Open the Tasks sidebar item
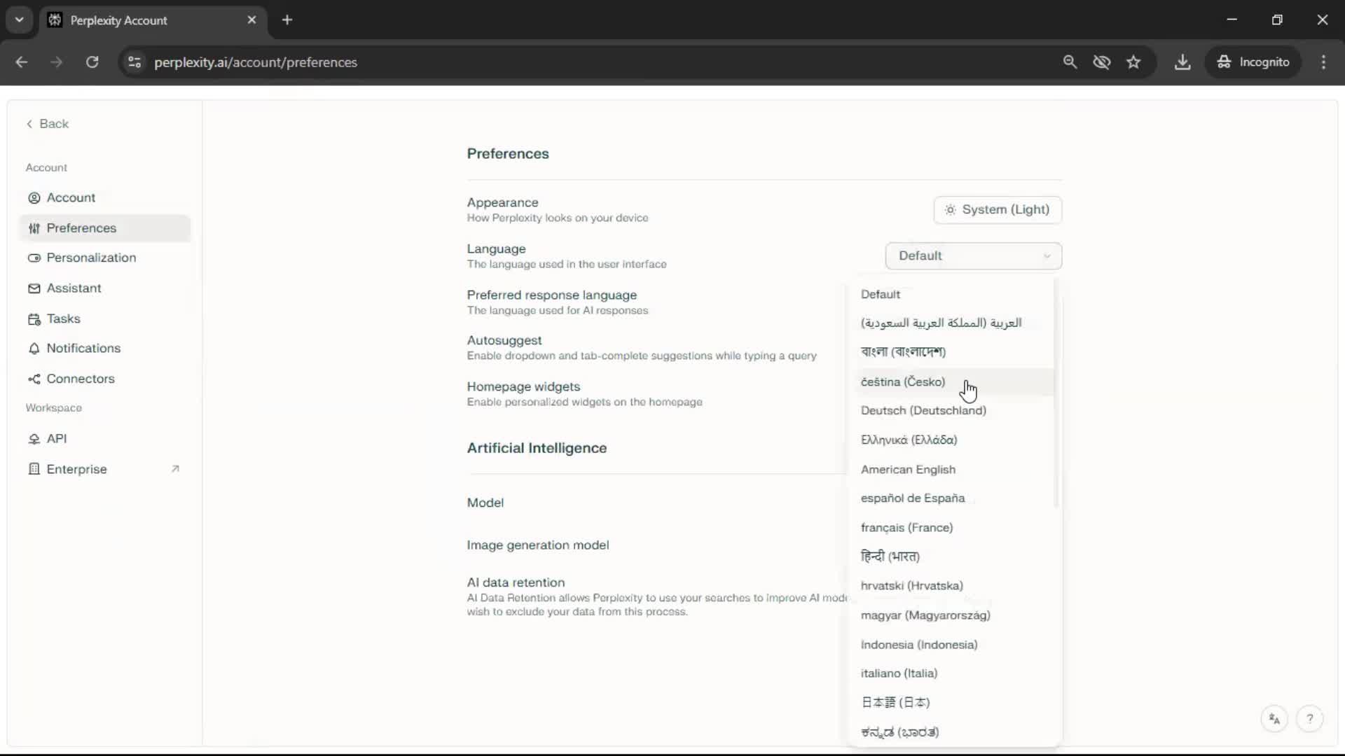 pos(63,318)
